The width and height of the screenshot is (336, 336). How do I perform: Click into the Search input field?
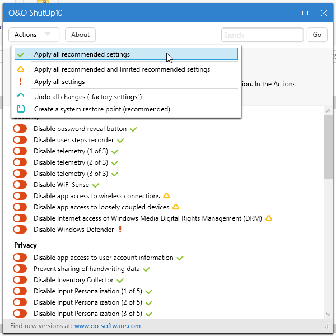(262, 35)
